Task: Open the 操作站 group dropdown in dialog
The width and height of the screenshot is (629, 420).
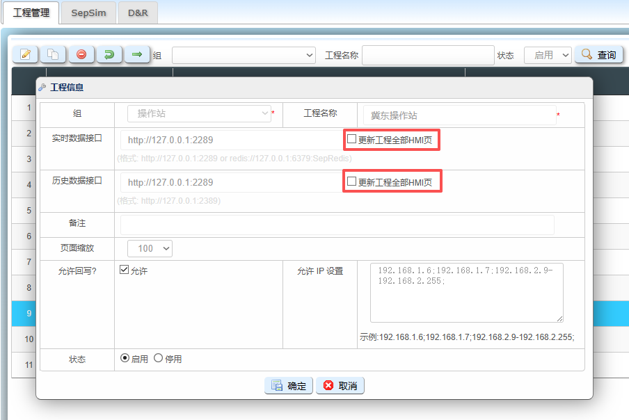Action: (199, 113)
